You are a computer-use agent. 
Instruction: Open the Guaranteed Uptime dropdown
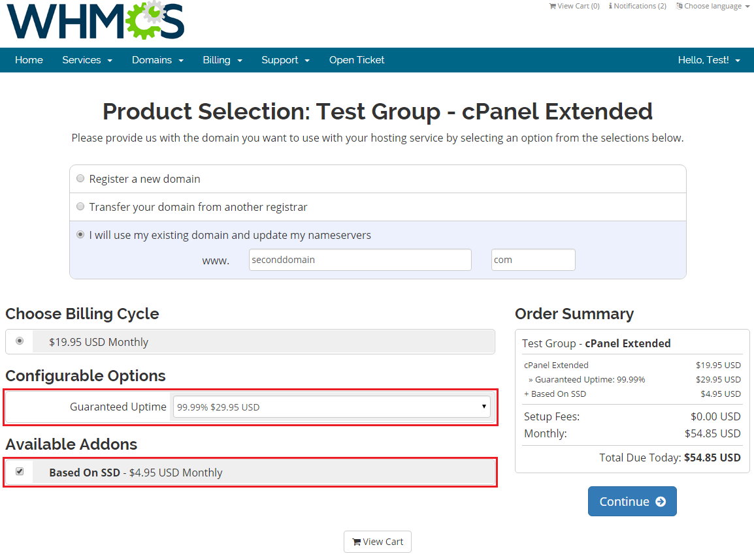pos(332,407)
